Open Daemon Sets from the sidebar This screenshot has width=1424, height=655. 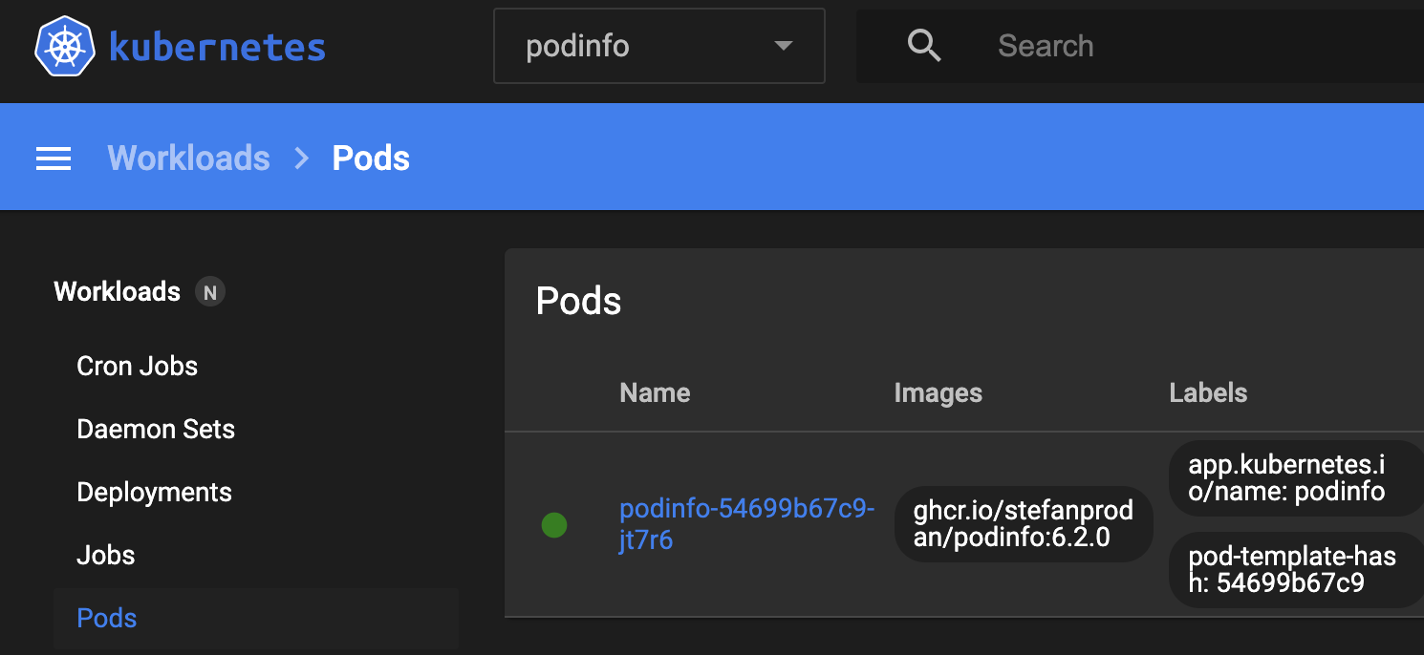pyautogui.click(x=155, y=429)
